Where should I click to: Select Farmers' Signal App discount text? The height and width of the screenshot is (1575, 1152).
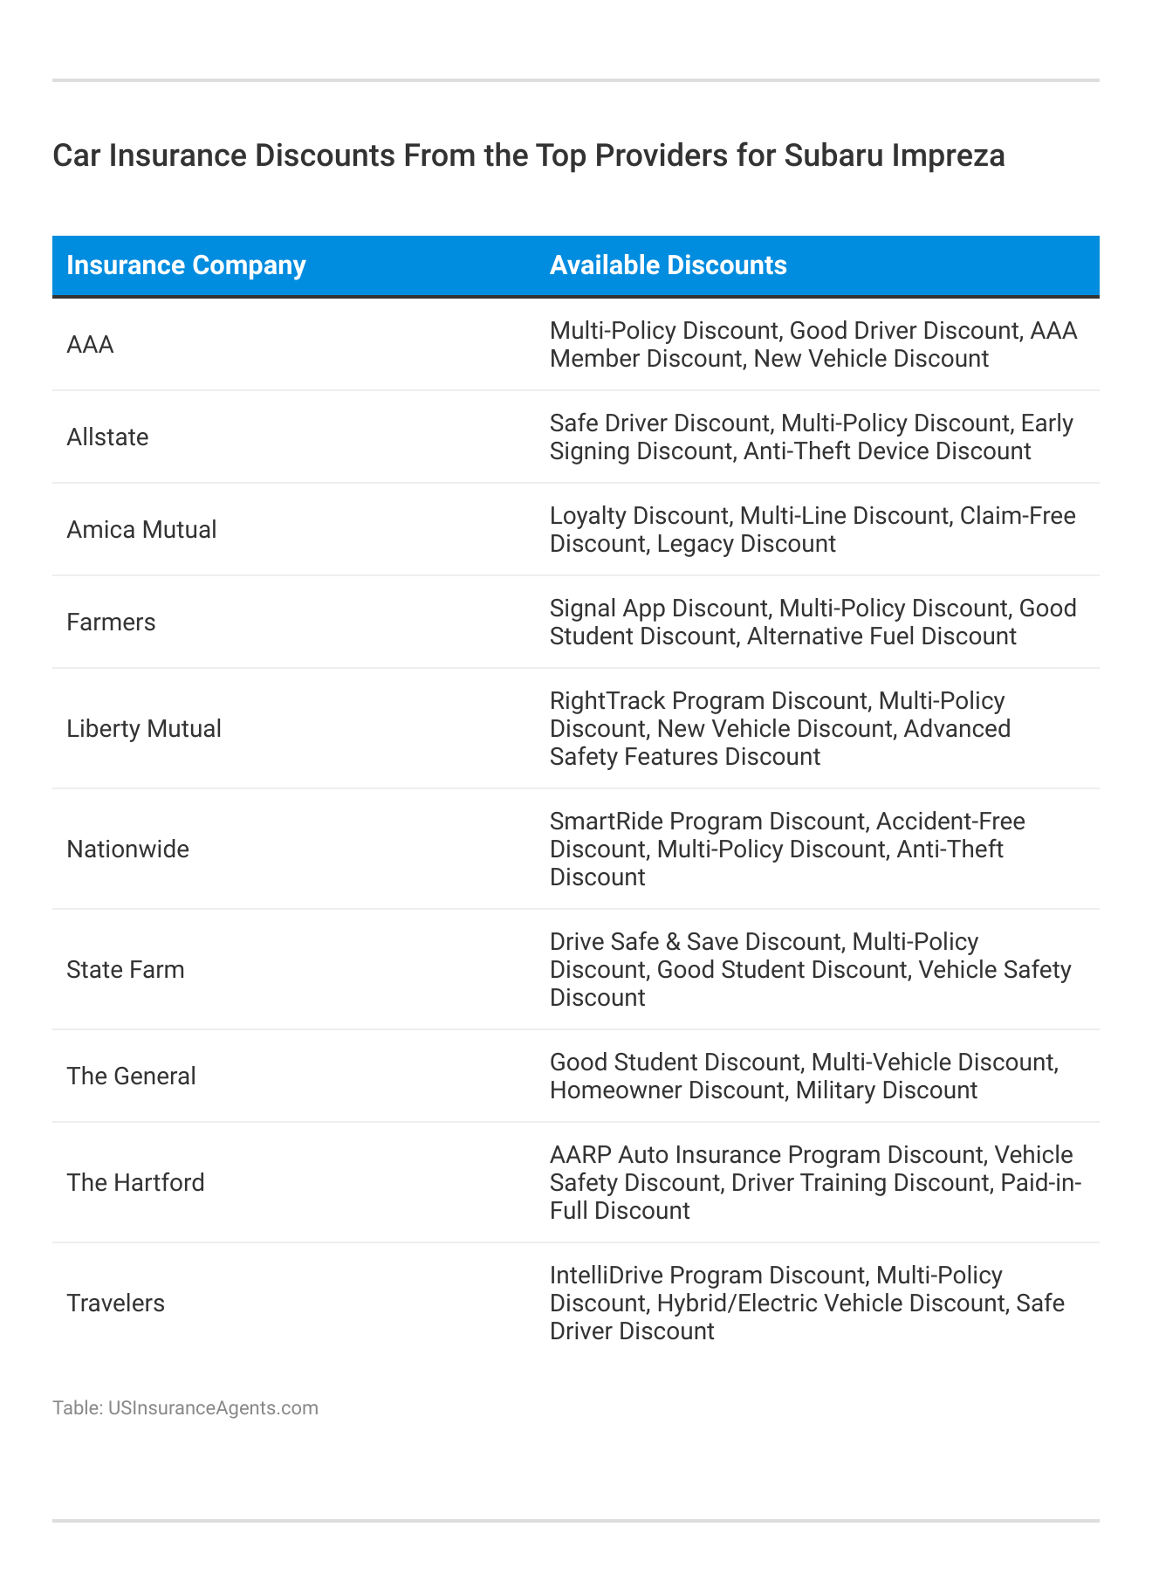(659, 608)
